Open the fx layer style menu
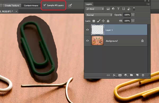The image size is (159, 103). point(114,75)
